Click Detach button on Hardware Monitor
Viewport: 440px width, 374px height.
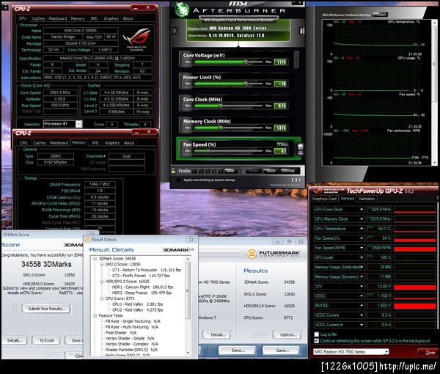tap(380, 15)
